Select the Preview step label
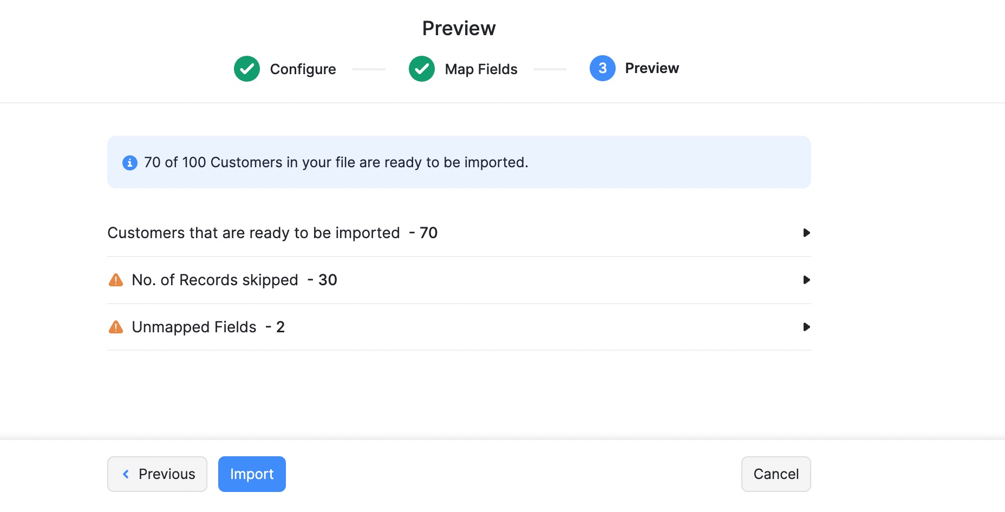Screen dimensions: 1005x512 [651, 68]
